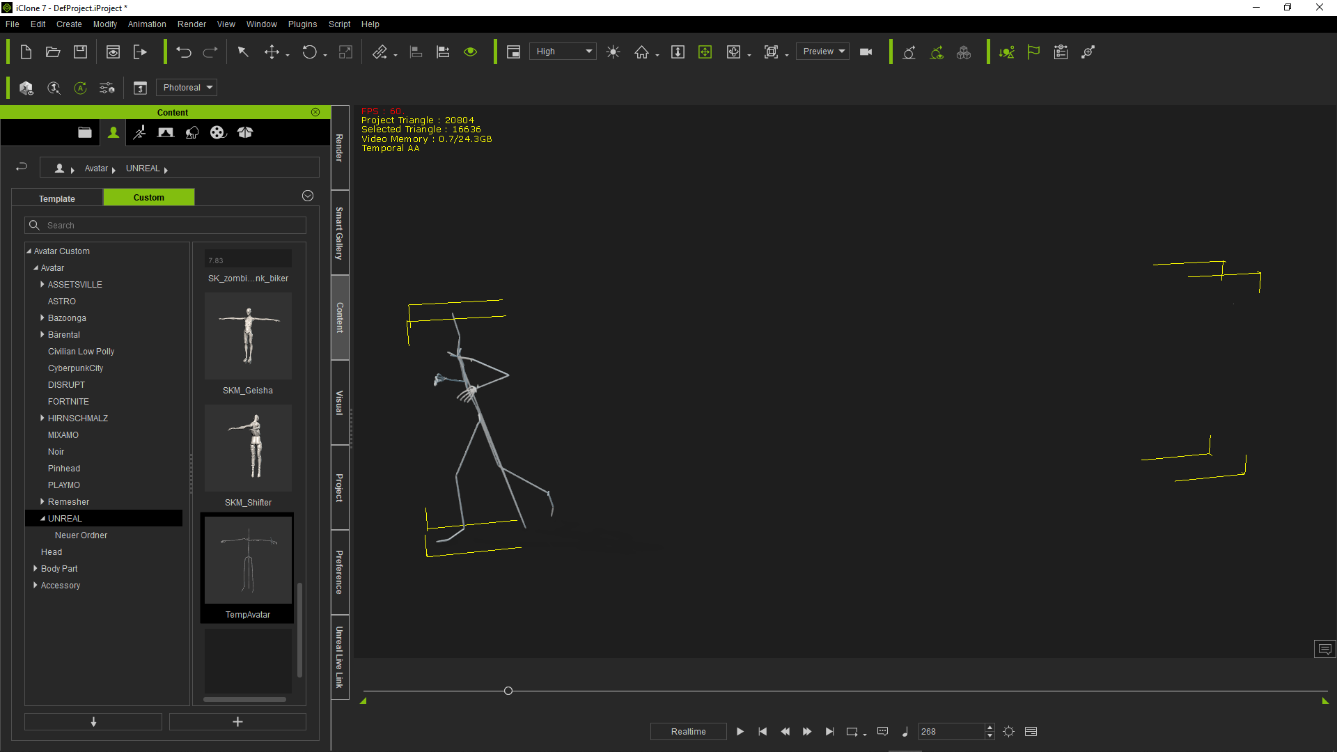Open the Project folder category in the Content panel

click(85, 132)
